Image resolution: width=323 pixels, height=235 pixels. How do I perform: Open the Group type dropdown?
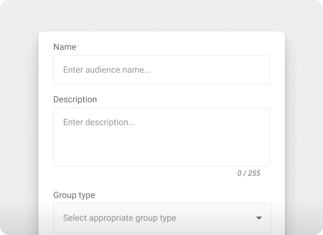[162, 218]
